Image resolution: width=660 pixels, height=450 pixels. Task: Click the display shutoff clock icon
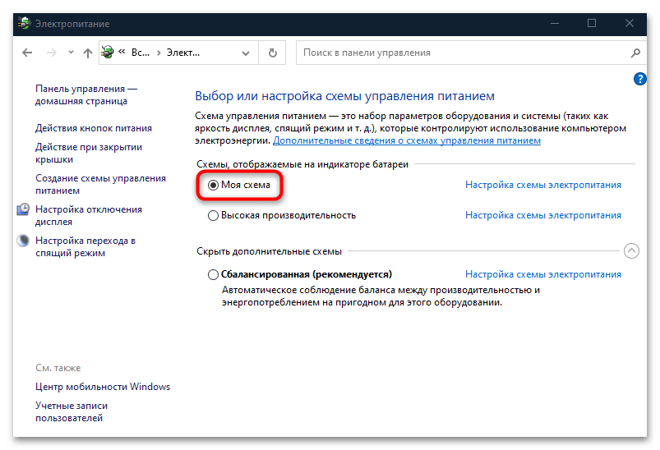(x=24, y=210)
